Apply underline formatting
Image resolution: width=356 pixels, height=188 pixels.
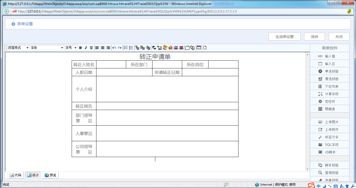[91, 48]
